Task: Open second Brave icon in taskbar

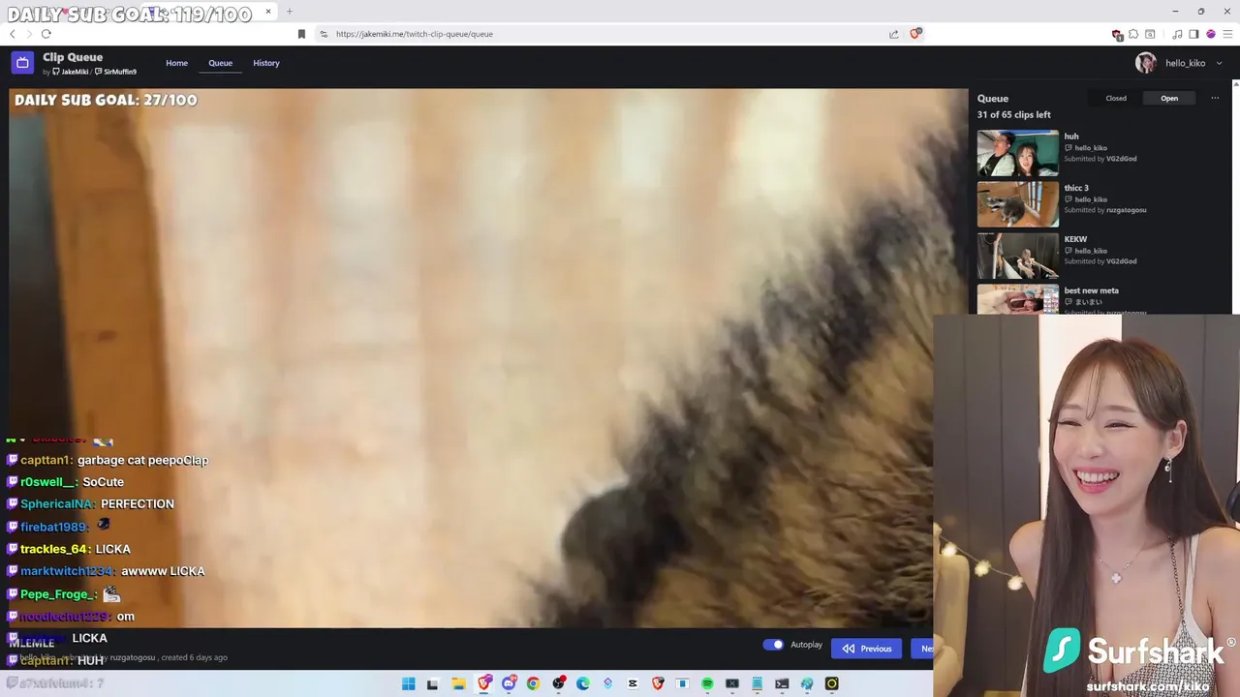Action: point(658,683)
